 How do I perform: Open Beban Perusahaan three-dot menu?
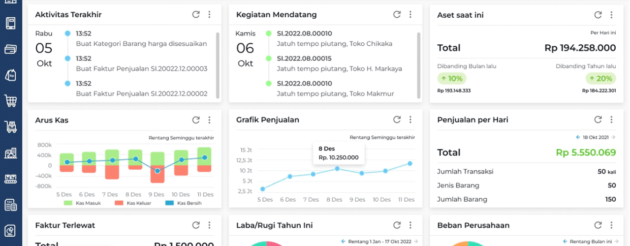(611, 225)
